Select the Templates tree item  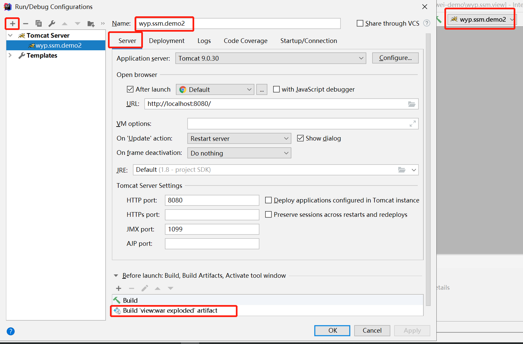click(x=42, y=55)
